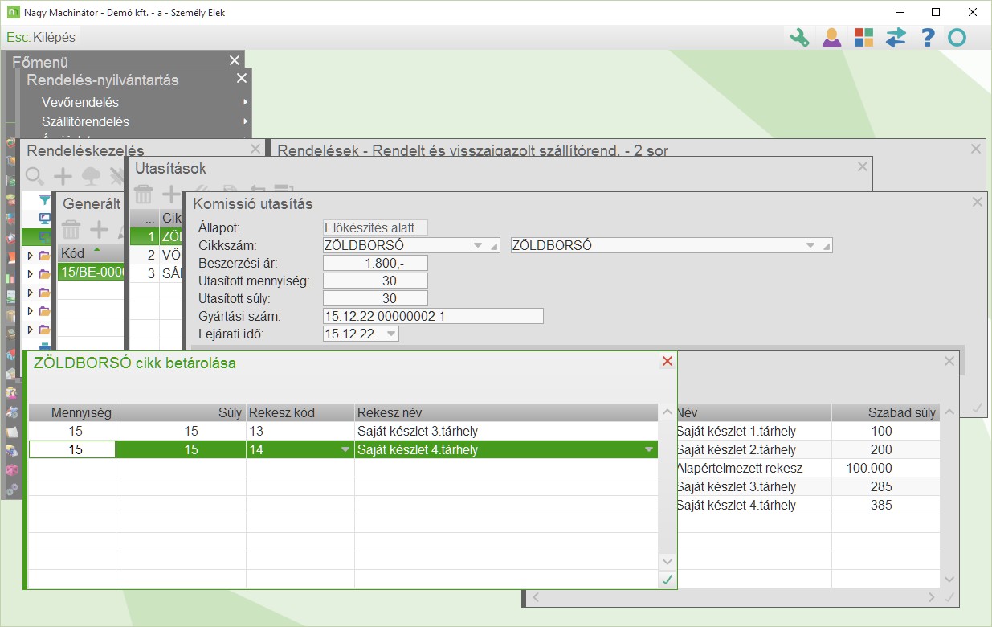Click the pink crate icon in main sidebar
This screenshot has width=992, height=627.
coord(11,470)
